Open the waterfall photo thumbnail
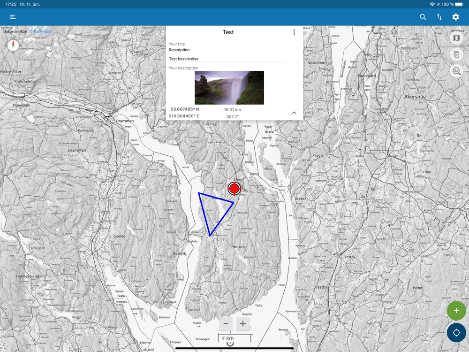This screenshot has height=352, width=469. click(x=229, y=88)
